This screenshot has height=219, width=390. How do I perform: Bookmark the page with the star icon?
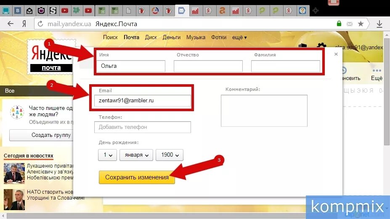(361, 24)
